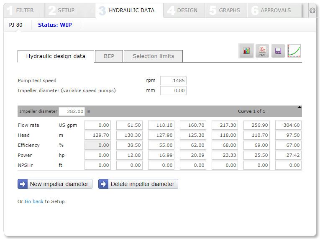Click the Flow rate 304.60 field
Viewport: 320px width, 239px height.
(x=288, y=125)
